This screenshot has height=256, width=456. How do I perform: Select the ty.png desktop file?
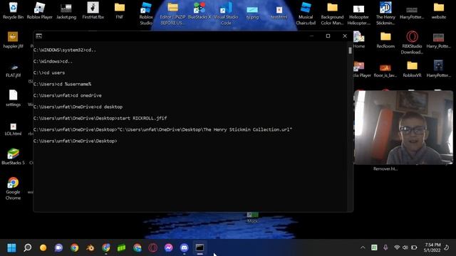click(x=252, y=12)
